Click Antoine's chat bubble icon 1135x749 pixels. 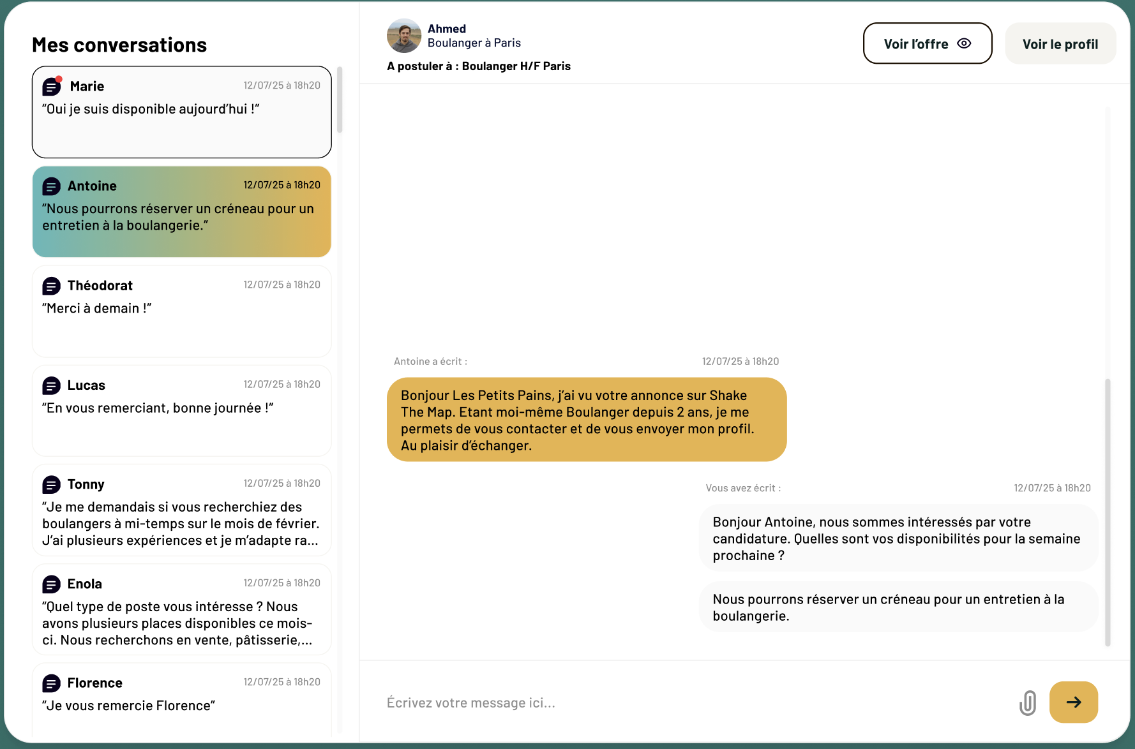(x=51, y=186)
